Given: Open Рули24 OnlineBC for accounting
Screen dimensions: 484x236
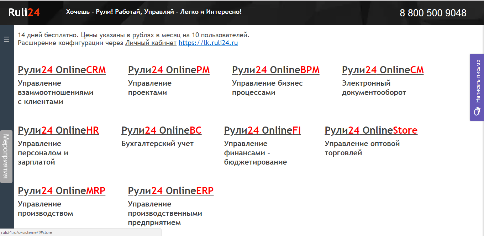Looking at the screenshot, I should point(161,130).
